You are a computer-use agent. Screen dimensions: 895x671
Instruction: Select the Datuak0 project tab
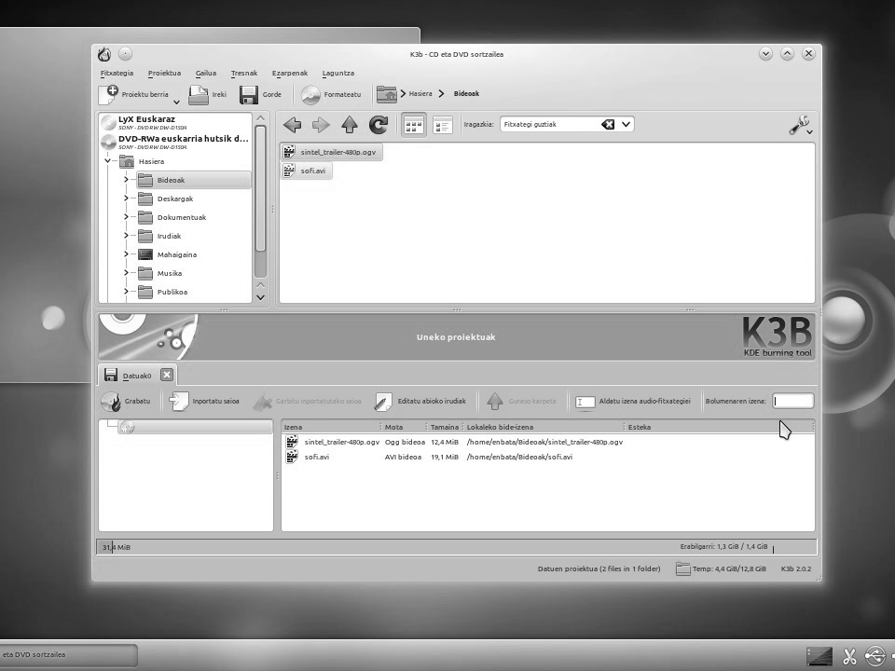coord(137,375)
